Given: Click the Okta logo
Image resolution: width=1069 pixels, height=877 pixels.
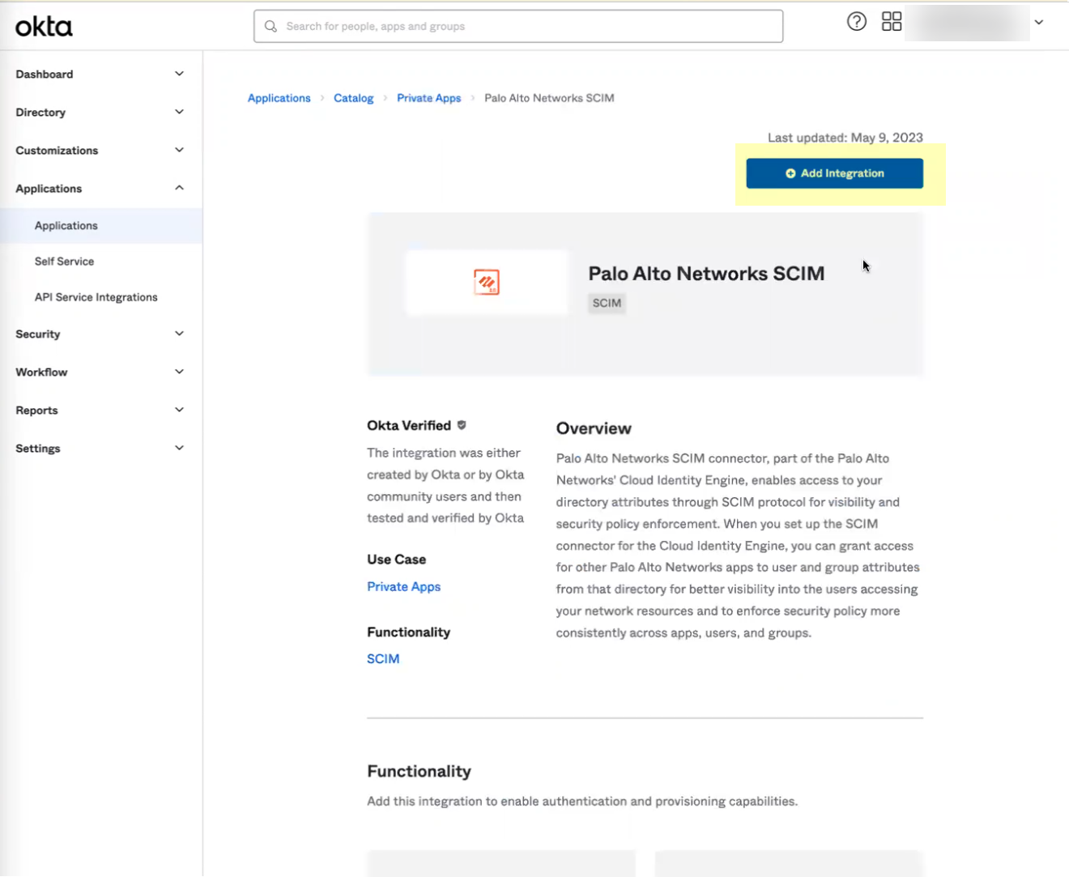Looking at the screenshot, I should [43, 25].
